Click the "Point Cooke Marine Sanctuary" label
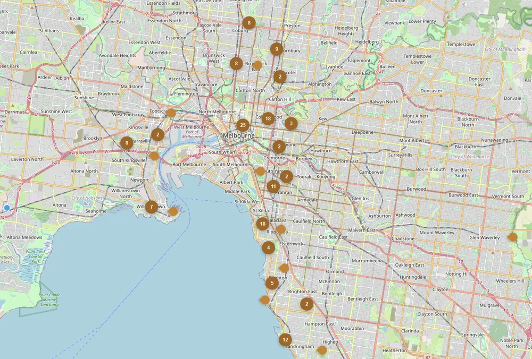Image resolution: width=532 pixels, height=359 pixels. coord(49,300)
